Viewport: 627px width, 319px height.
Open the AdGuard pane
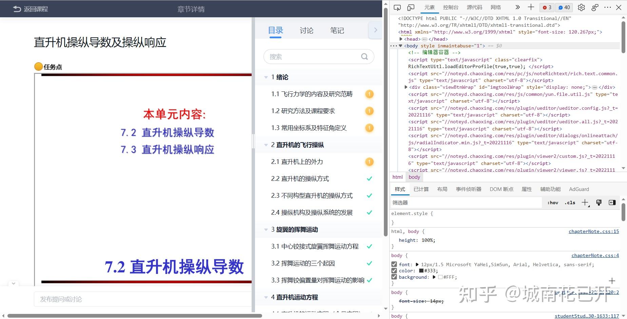pos(579,189)
